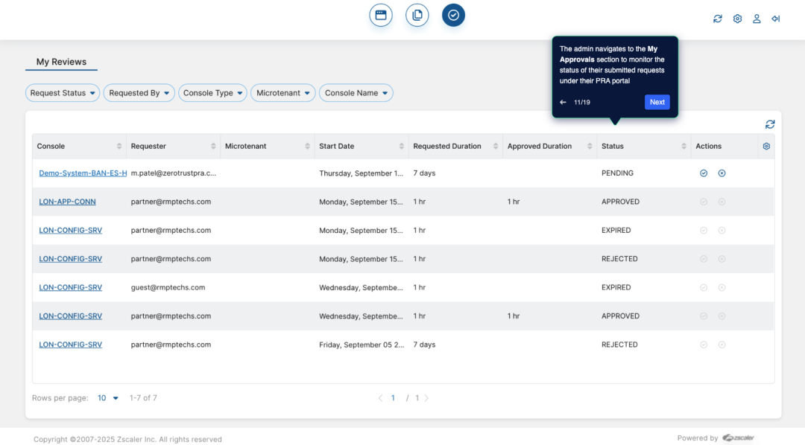Expand the Request Status filter
Image resolution: width=805 pixels, height=445 pixels.
click(x=63, y=93)
